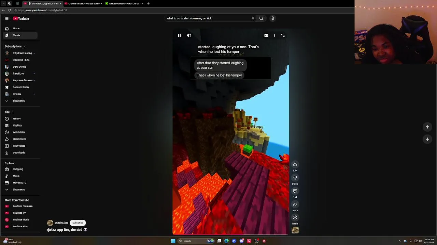Viewport: 437px width, 245px height.
Task: Open @thalina_kad channel avatar
Action: pyautogui.click(x=50, y=223)
